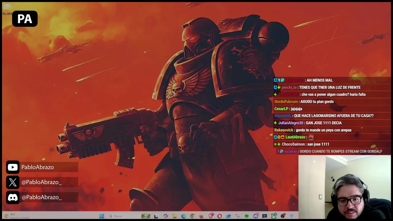Click 'gordo te mande un peya con arepas'
The width and height of the screenshot is (393, 221).
324,130
